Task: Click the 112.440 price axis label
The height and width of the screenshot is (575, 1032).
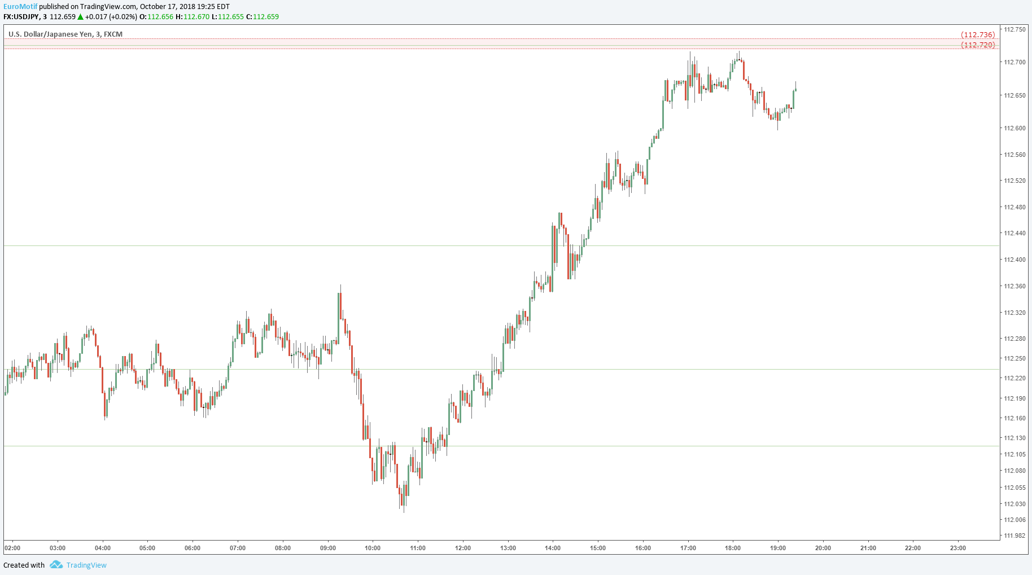Action: tap(1014, 233)
